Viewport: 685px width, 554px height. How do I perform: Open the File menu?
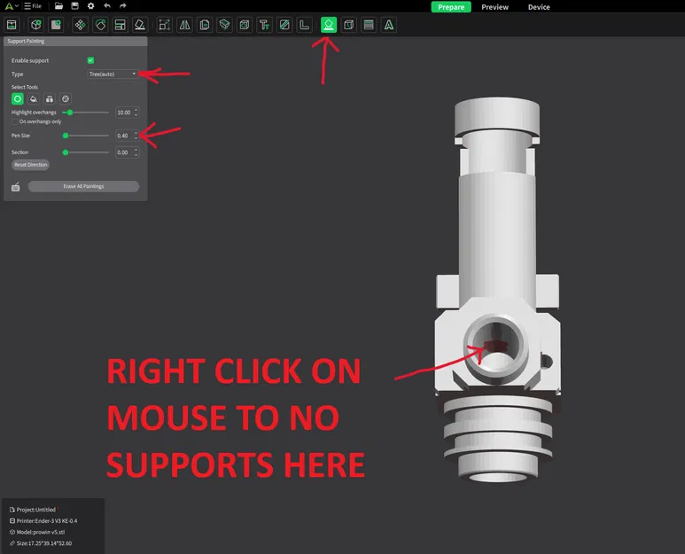point(33,6)
